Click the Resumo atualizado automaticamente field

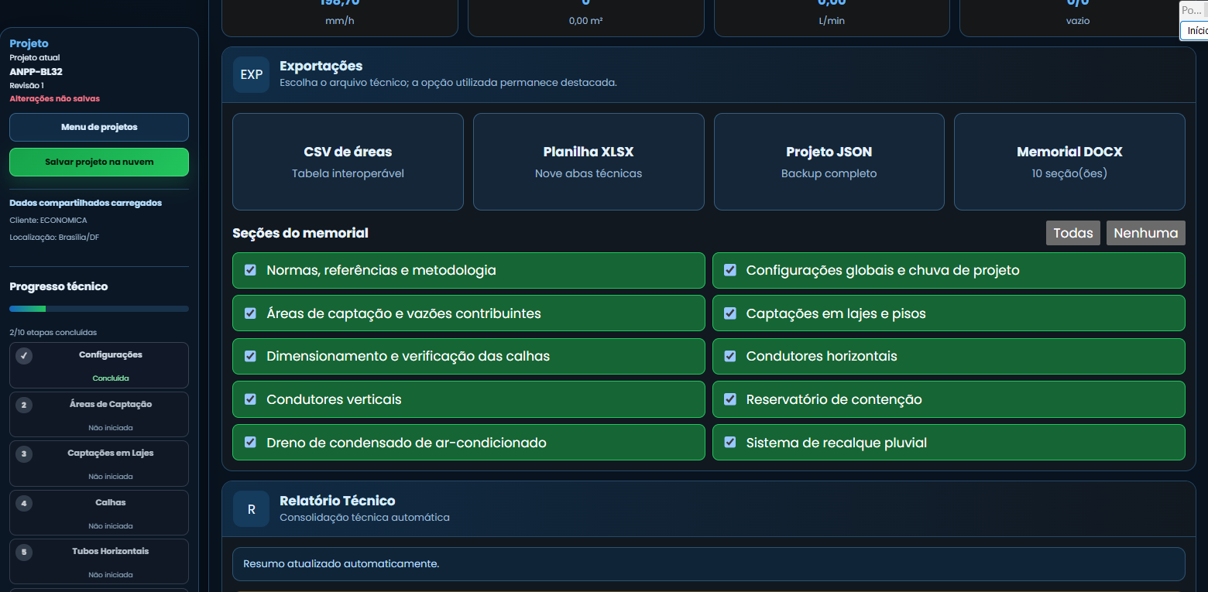(x=709, y=564)
